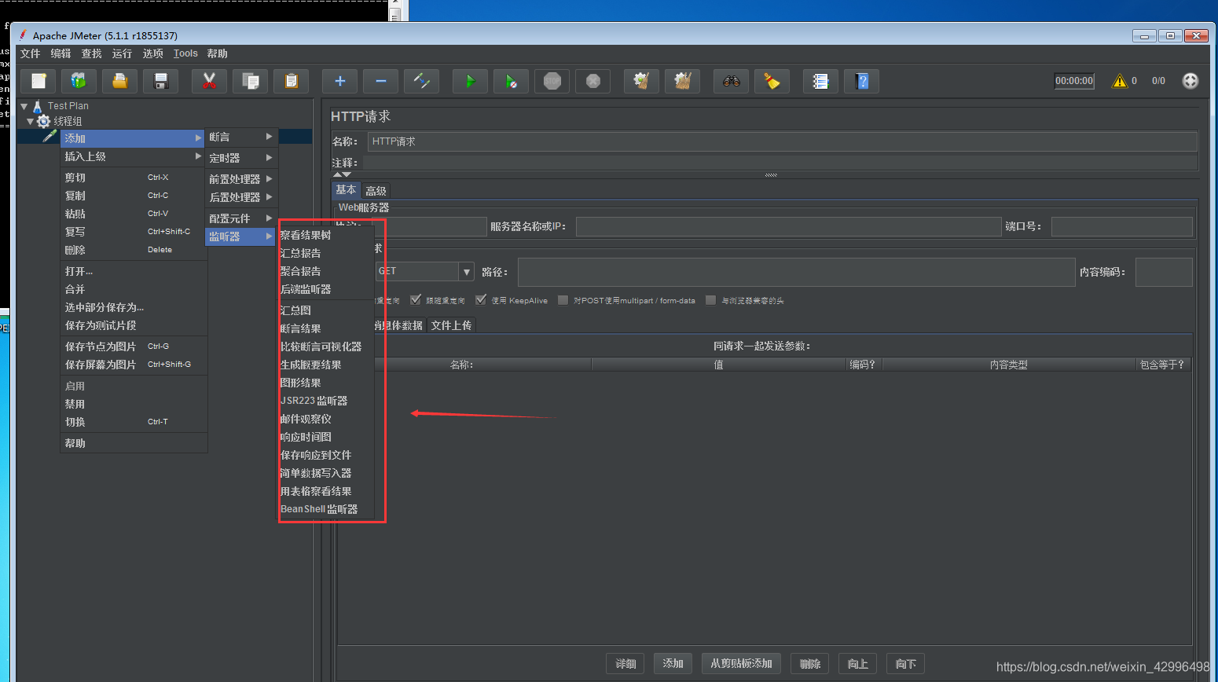The height and width of the screenshot is (682, 1218).
Task: Open the 文件 menu
Action: [30, 53]
